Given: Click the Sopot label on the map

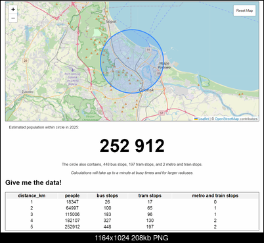Looking at the screenshot, I should click(111, 22).
